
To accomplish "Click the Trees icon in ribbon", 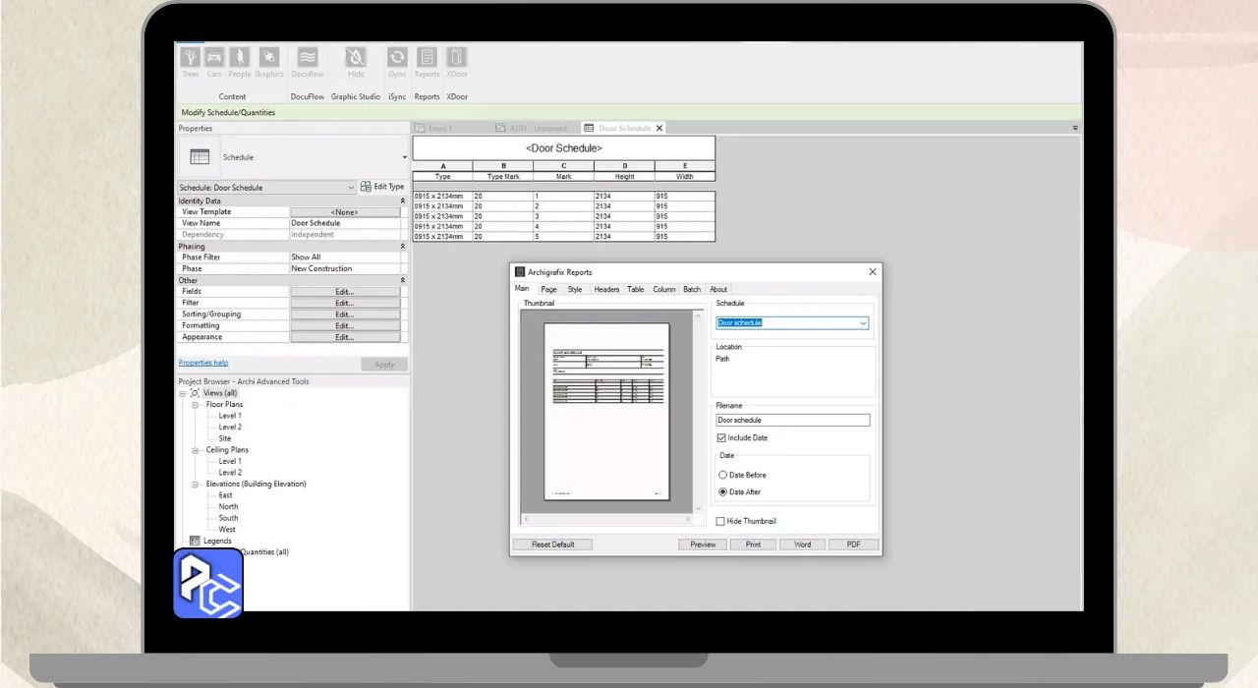I will pyautogui.click(x=191, y=59).
